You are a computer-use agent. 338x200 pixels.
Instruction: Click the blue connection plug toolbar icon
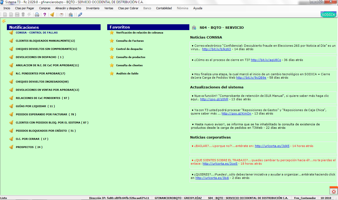tap(80, 15)
